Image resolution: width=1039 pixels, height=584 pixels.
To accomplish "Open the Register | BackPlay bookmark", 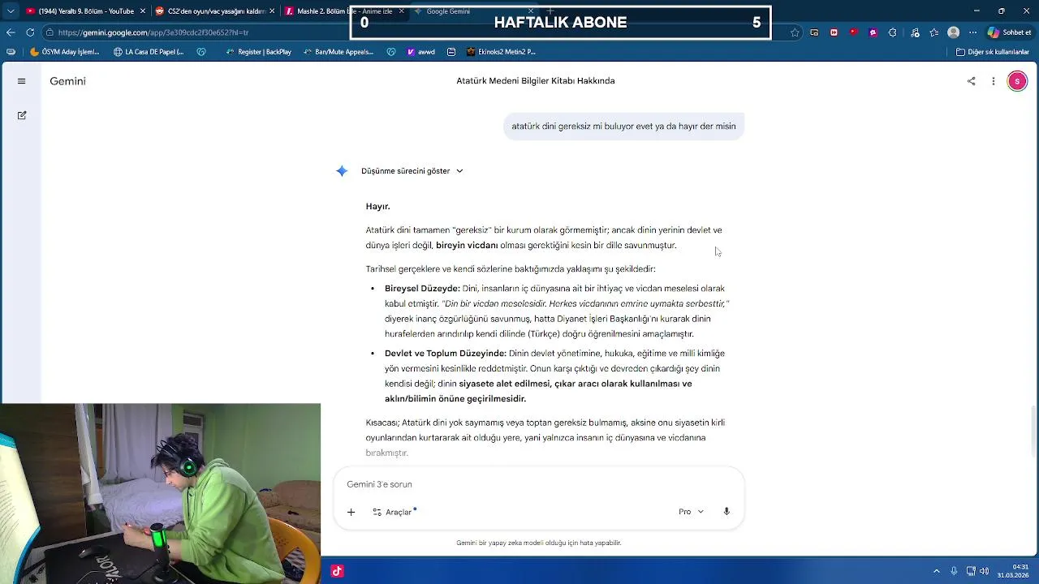I will [x=258, y=52].
